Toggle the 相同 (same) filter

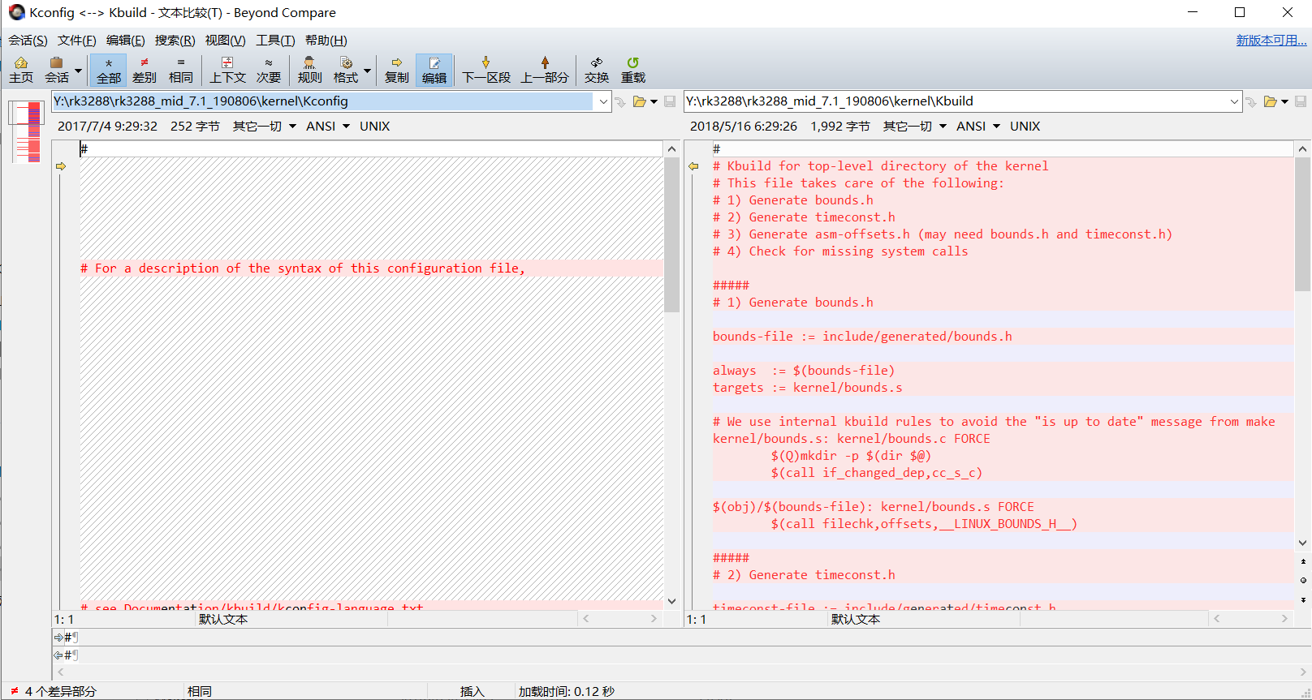coord(180,71)
